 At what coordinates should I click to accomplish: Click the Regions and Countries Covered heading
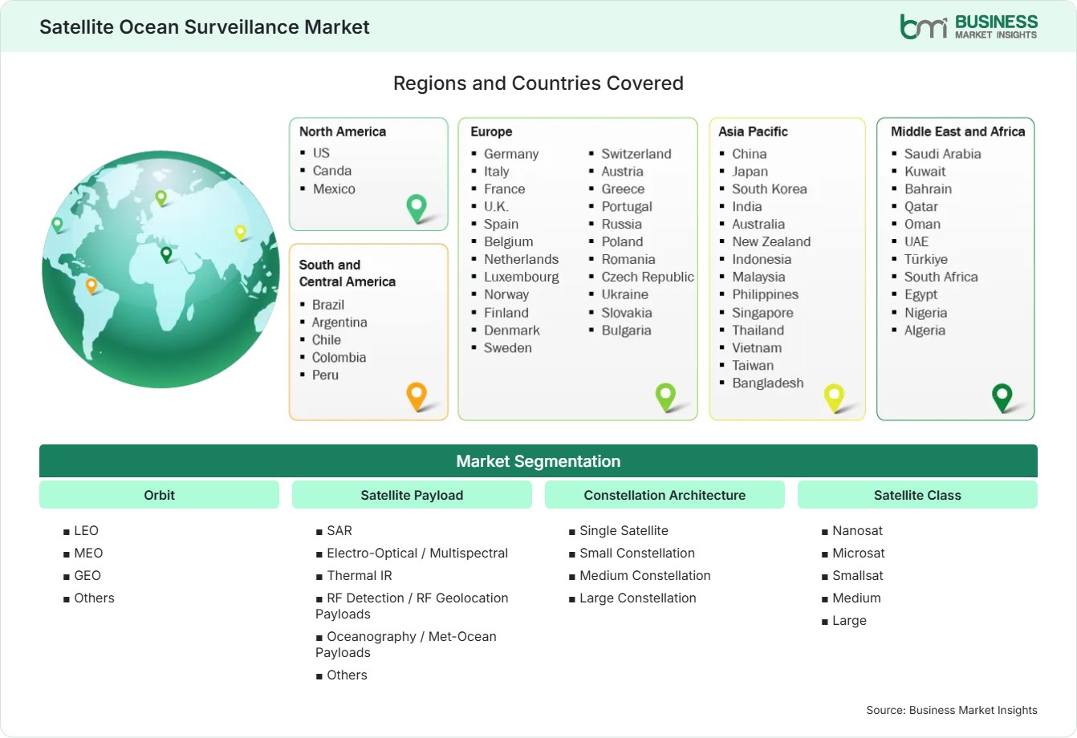(x=538, y=83)
